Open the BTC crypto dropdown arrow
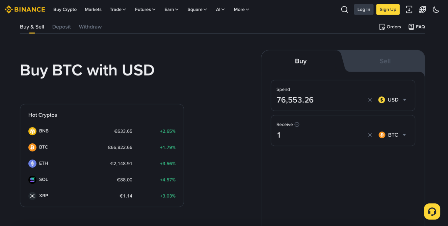The height and width of the screenshot is (226, 448). point(404,135)
